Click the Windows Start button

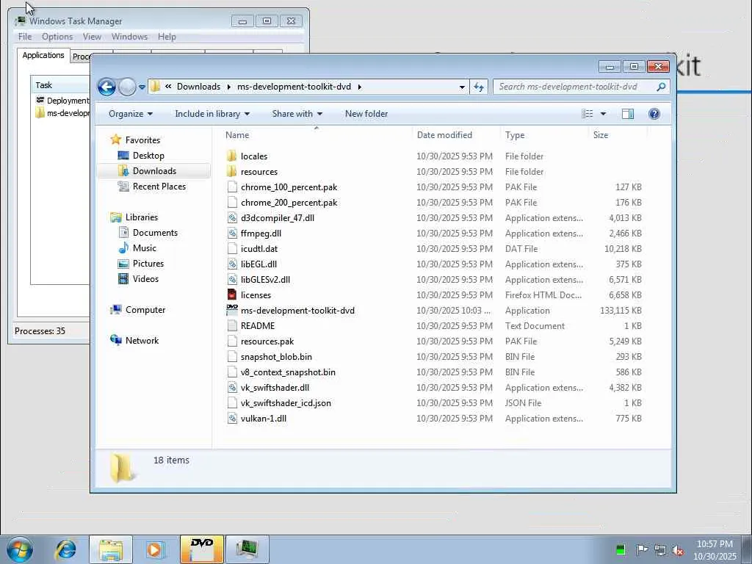coord(19,549)
